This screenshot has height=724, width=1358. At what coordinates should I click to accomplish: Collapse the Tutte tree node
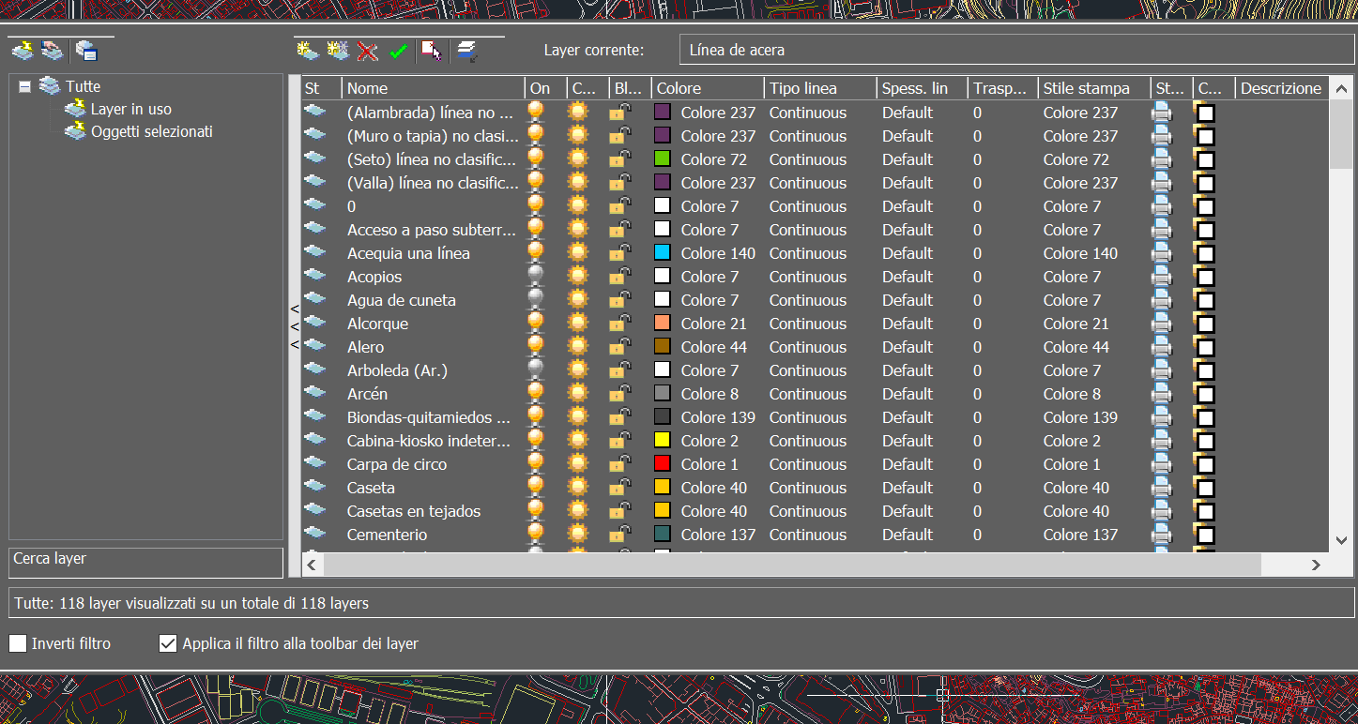(x=24, y=86)
